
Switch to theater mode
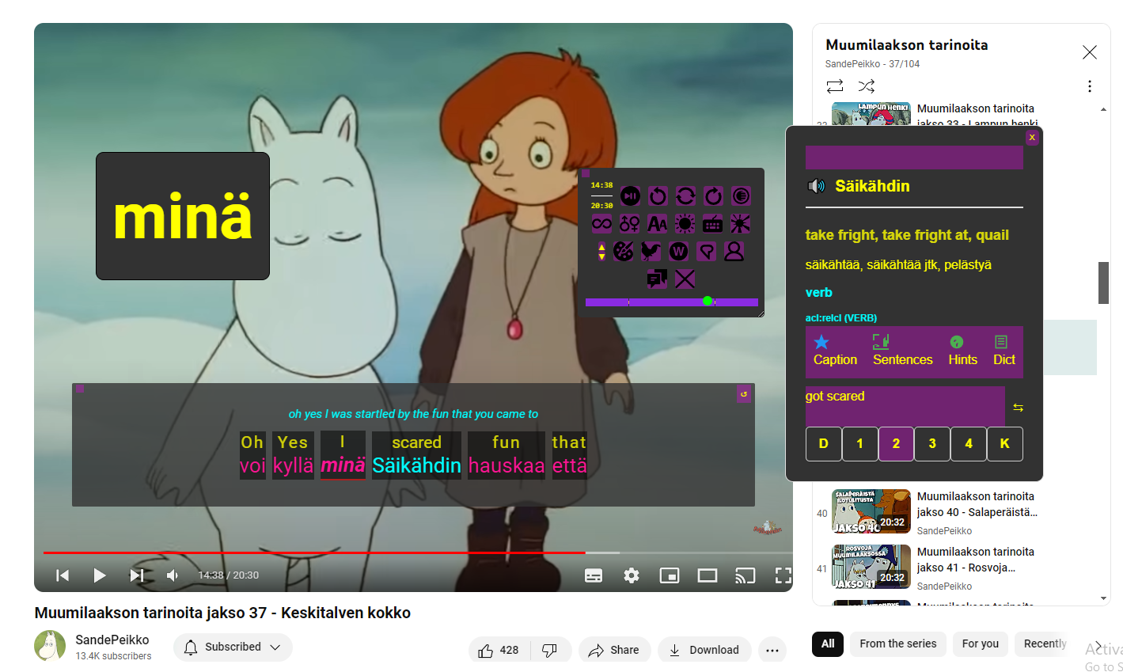point(708,575)
